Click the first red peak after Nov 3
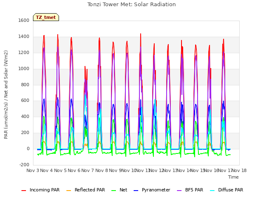The height and width of the screenshot is (198, 264). 44,36
